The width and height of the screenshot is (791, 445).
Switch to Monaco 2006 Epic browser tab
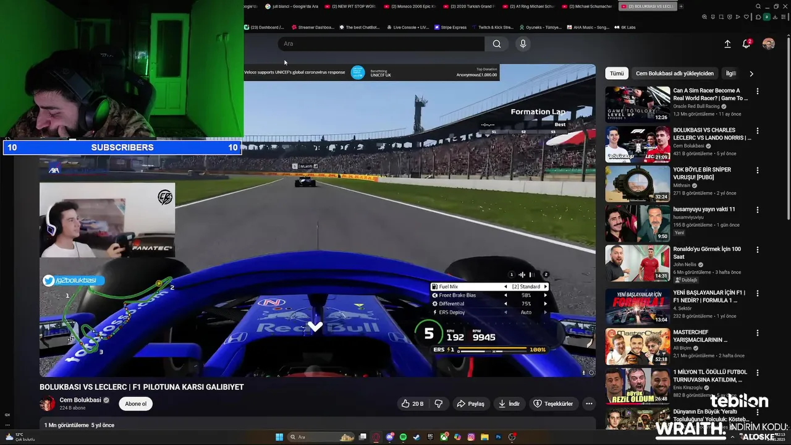tap(410, 6)
